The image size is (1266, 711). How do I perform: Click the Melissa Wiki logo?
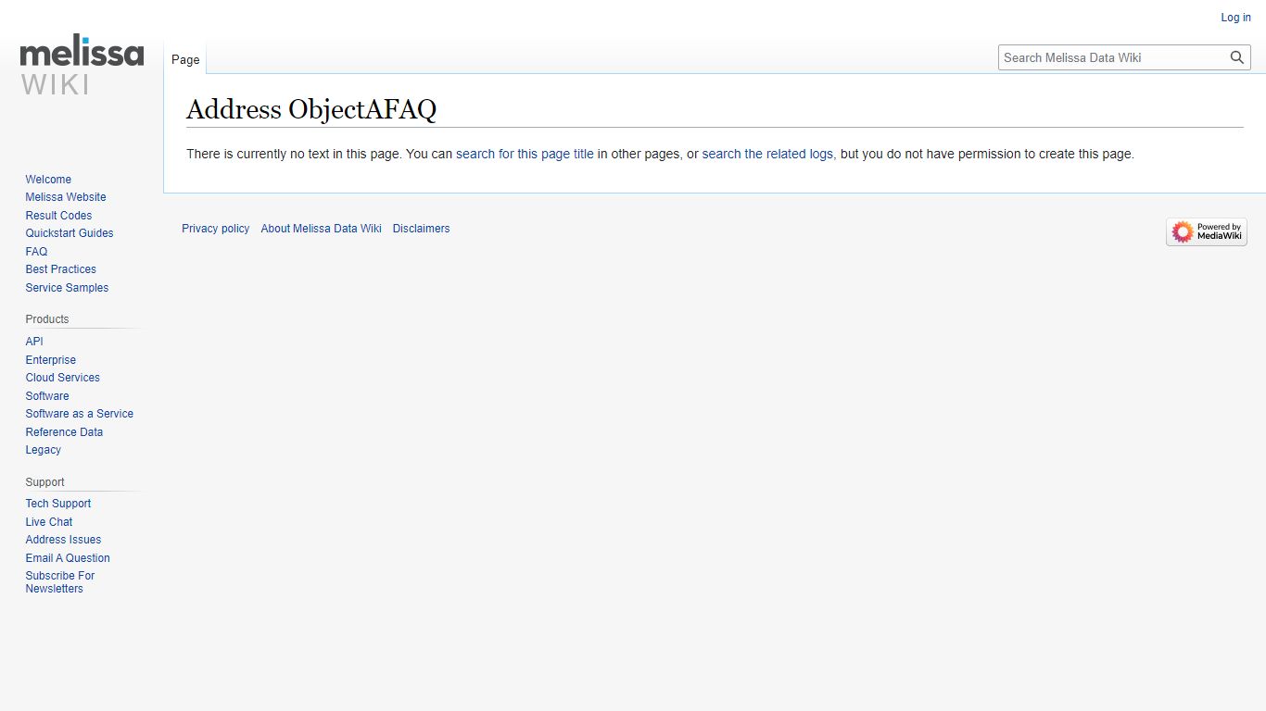82,67
